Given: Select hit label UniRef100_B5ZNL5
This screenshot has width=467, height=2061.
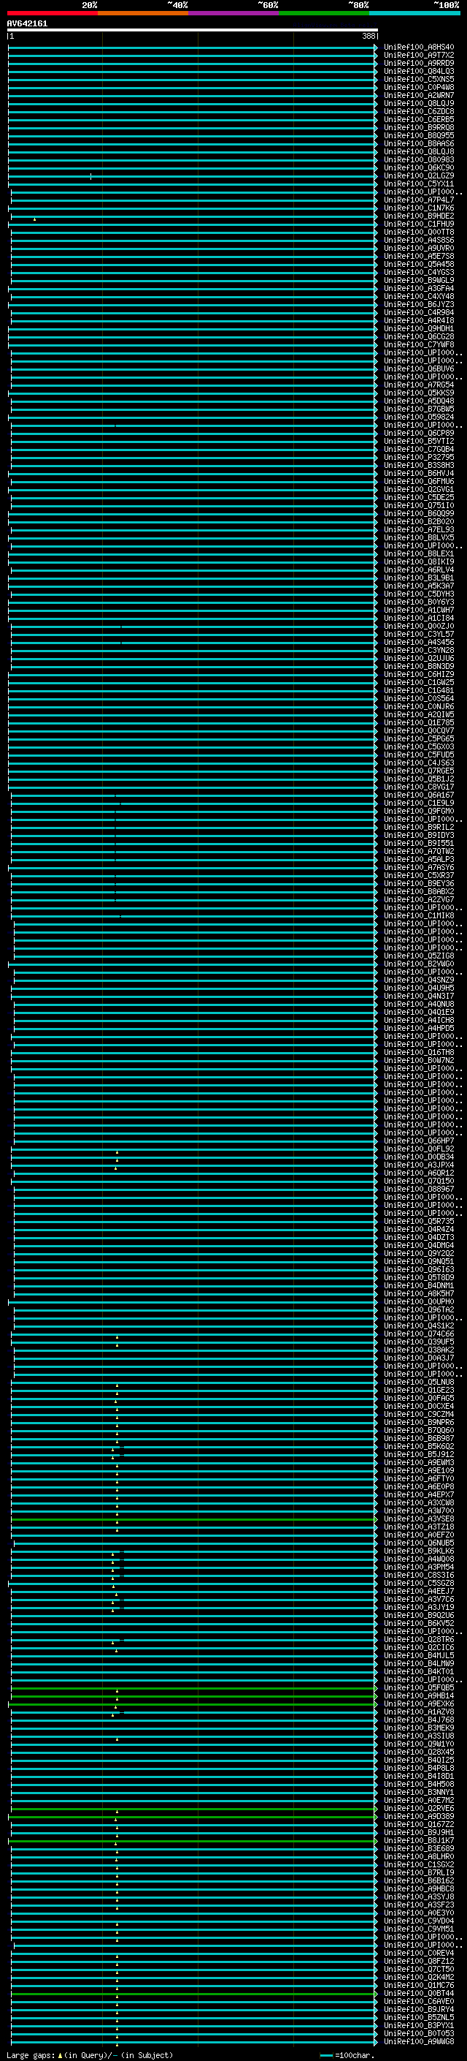Looking at the screenshot, I should pos(419,2017).
